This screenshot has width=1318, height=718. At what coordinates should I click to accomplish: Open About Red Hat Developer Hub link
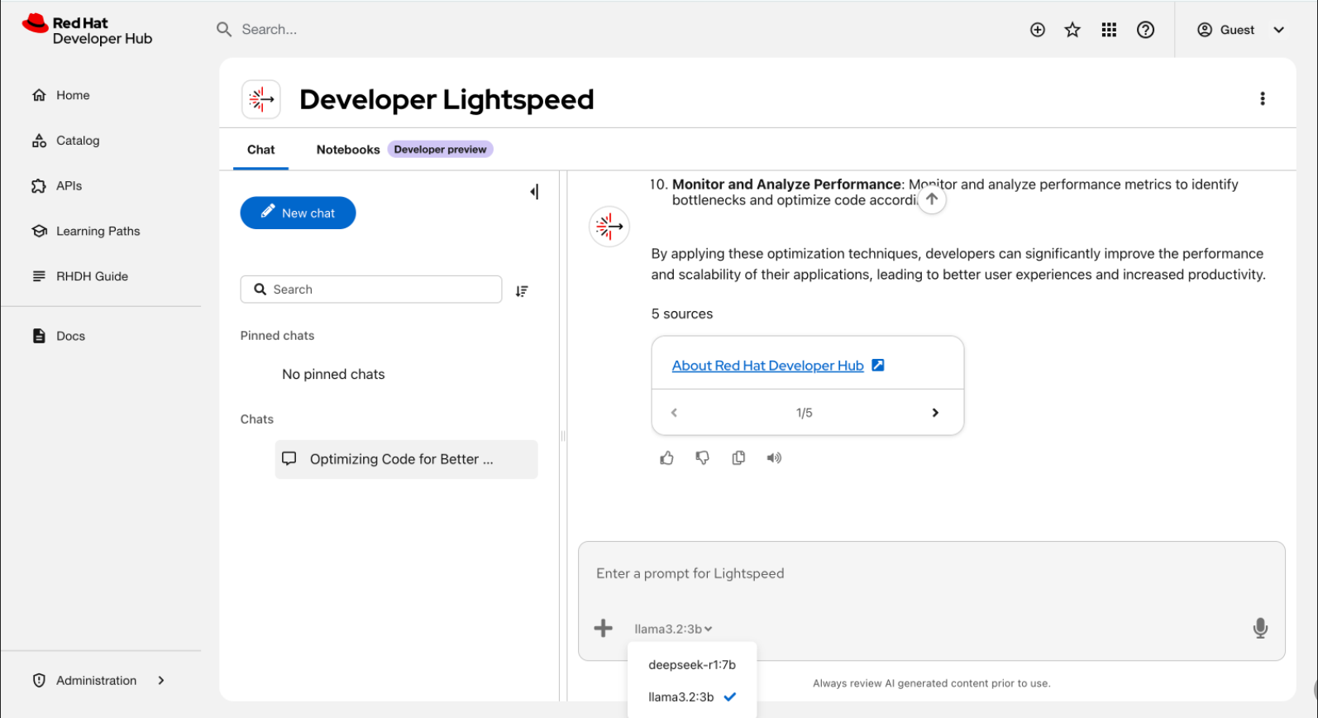(767, 366)
